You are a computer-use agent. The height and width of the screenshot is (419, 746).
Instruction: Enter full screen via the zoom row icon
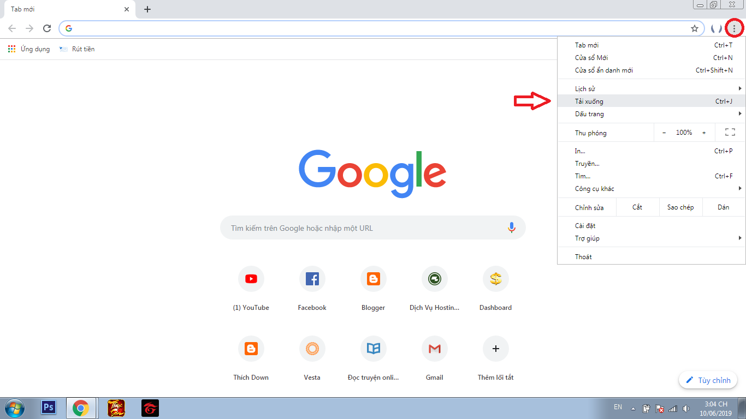pyautogui.click(x=730, y=133)
